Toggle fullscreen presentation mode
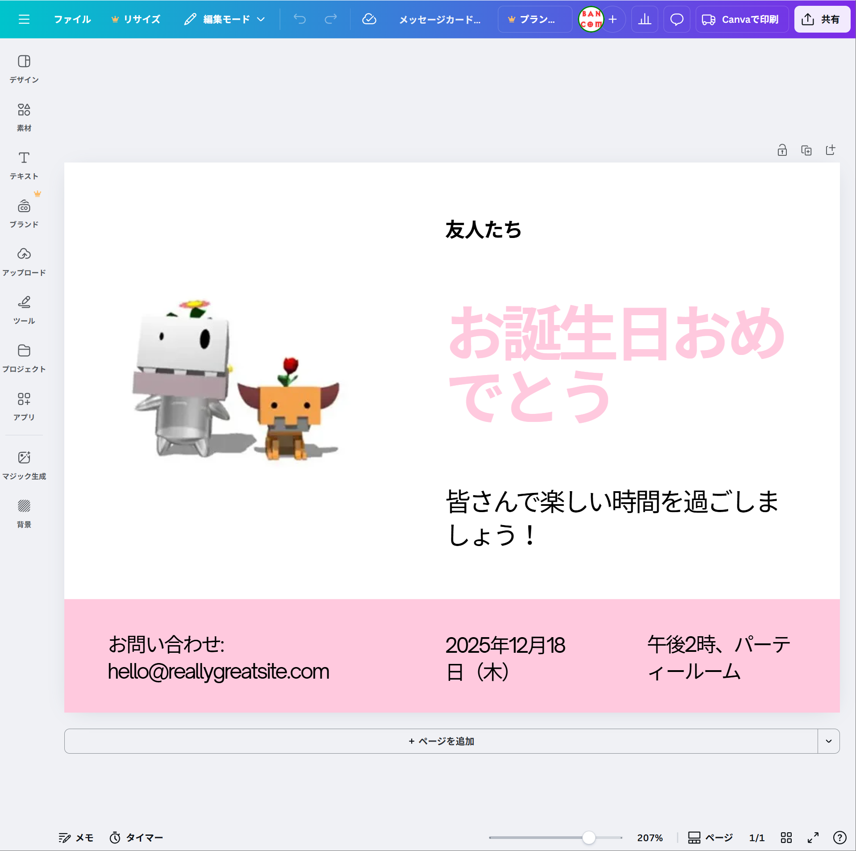The image size is (856, 851). 813,838
